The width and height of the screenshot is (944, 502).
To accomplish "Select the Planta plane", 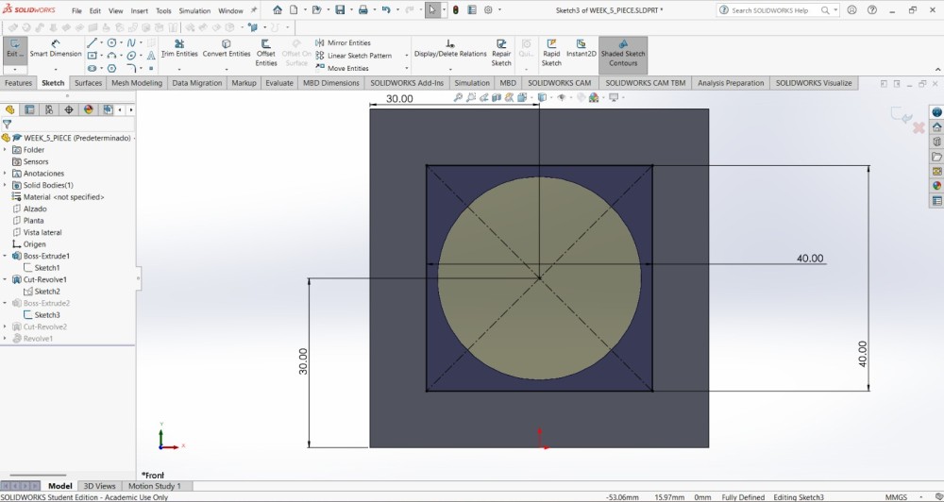I will pyautogui.click(x=33, y=220).
